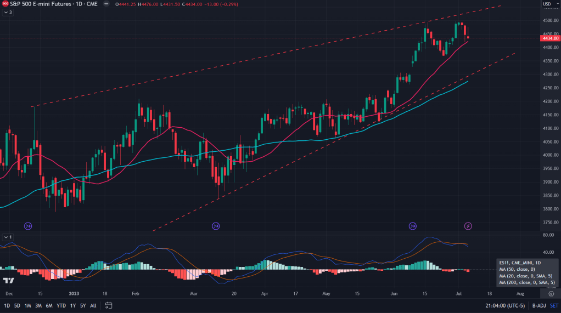The image size is (561, 313).
Task: Open the go-to-date calendar icon
Action: (109, 305)
